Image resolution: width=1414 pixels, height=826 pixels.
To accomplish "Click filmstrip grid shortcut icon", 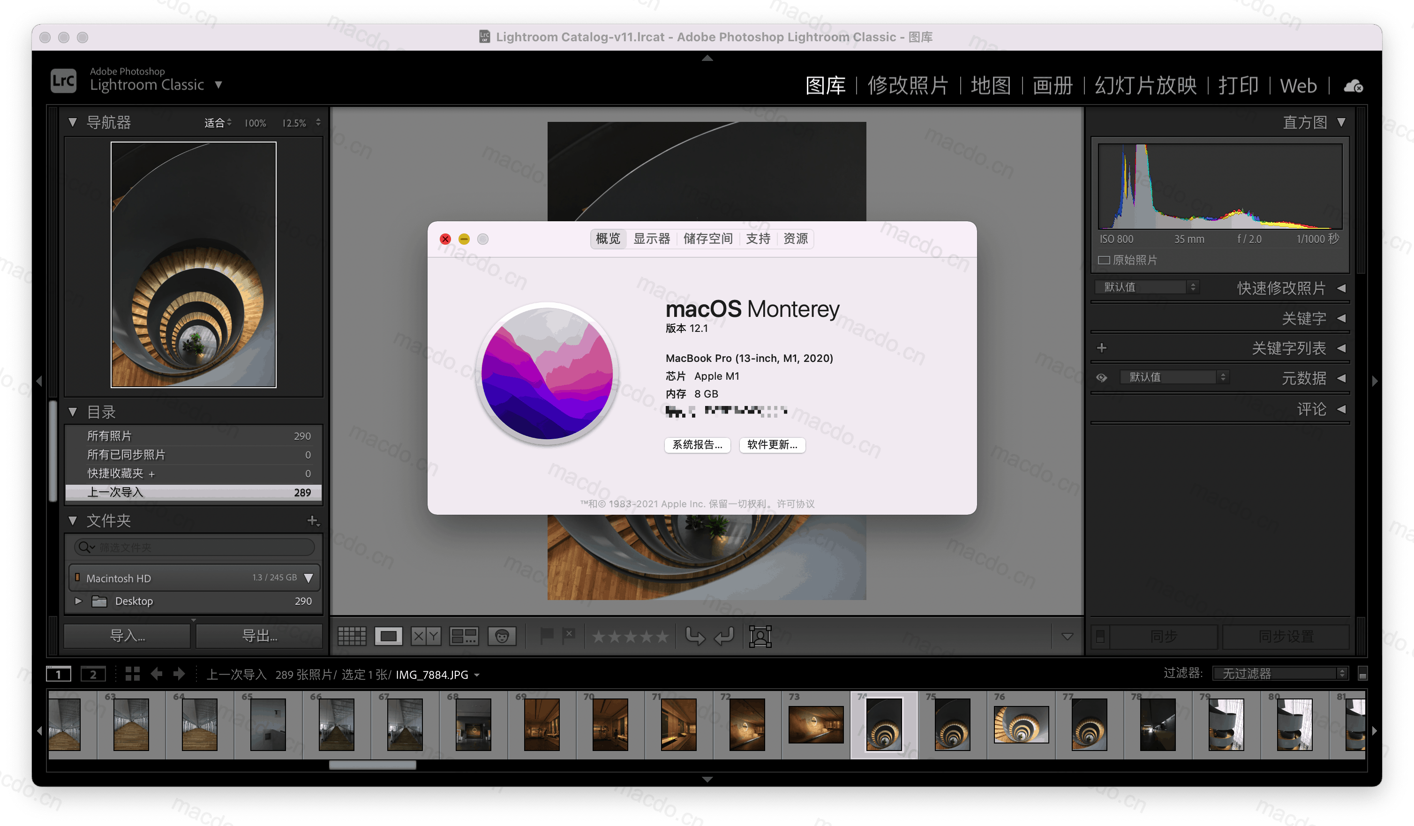I will pyautogui.click(x=132, y=674).
